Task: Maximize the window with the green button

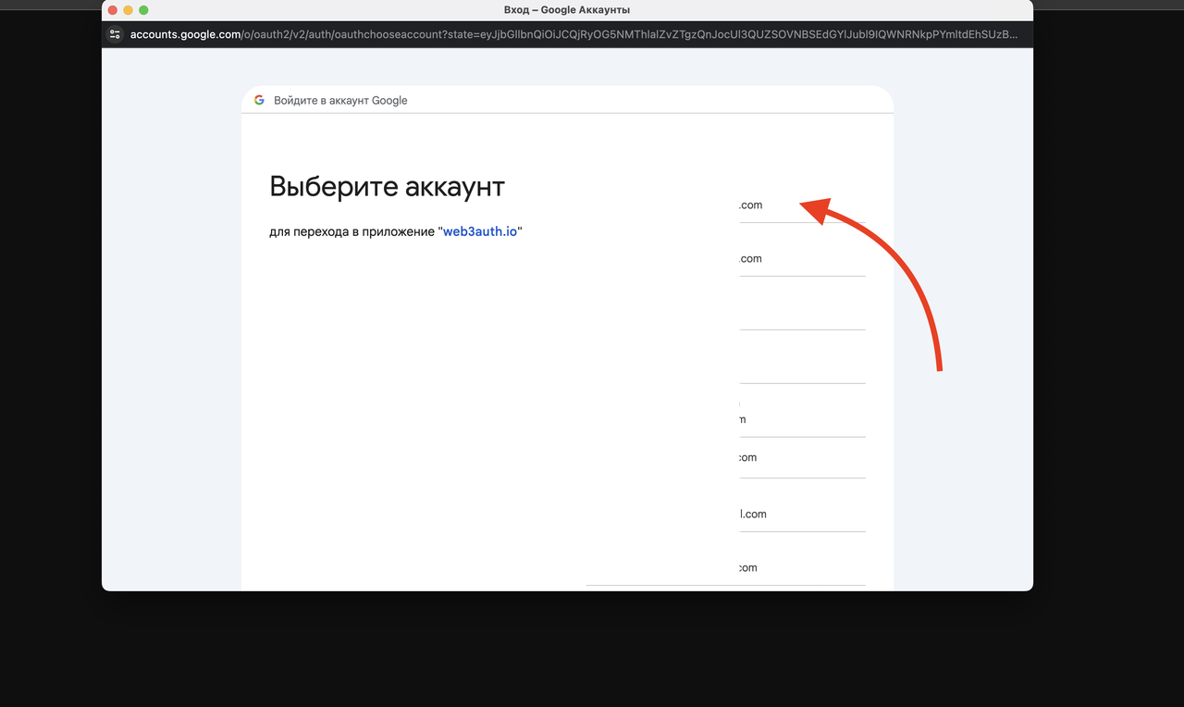Action: [143, 10]
